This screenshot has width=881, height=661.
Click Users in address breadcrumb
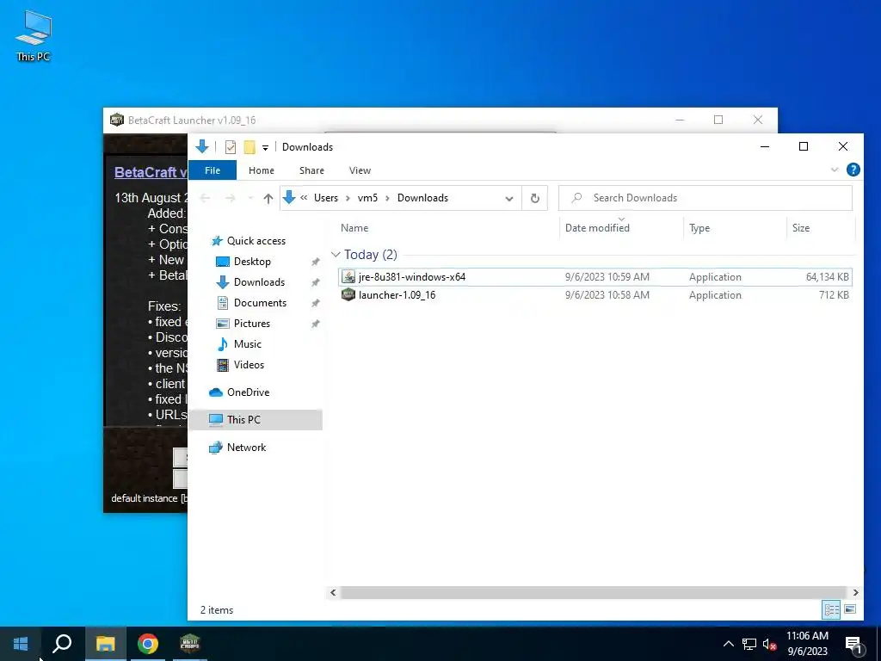point(326,198)
